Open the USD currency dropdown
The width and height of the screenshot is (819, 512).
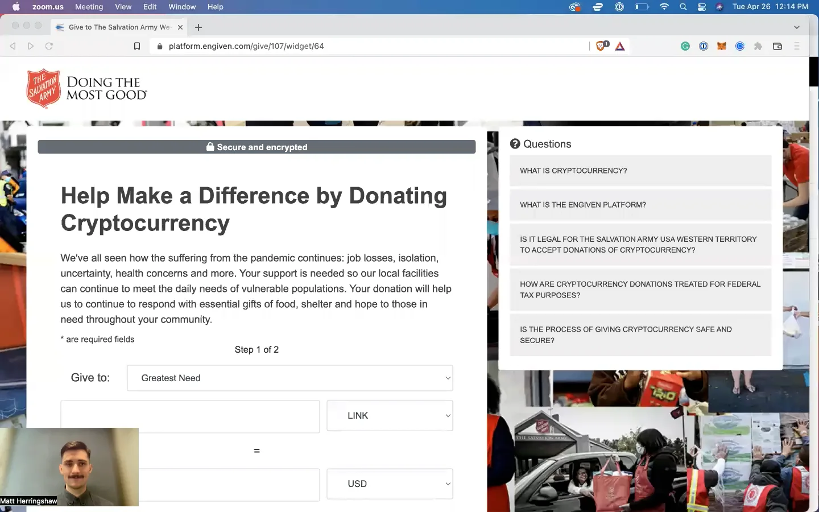[390, 484]
